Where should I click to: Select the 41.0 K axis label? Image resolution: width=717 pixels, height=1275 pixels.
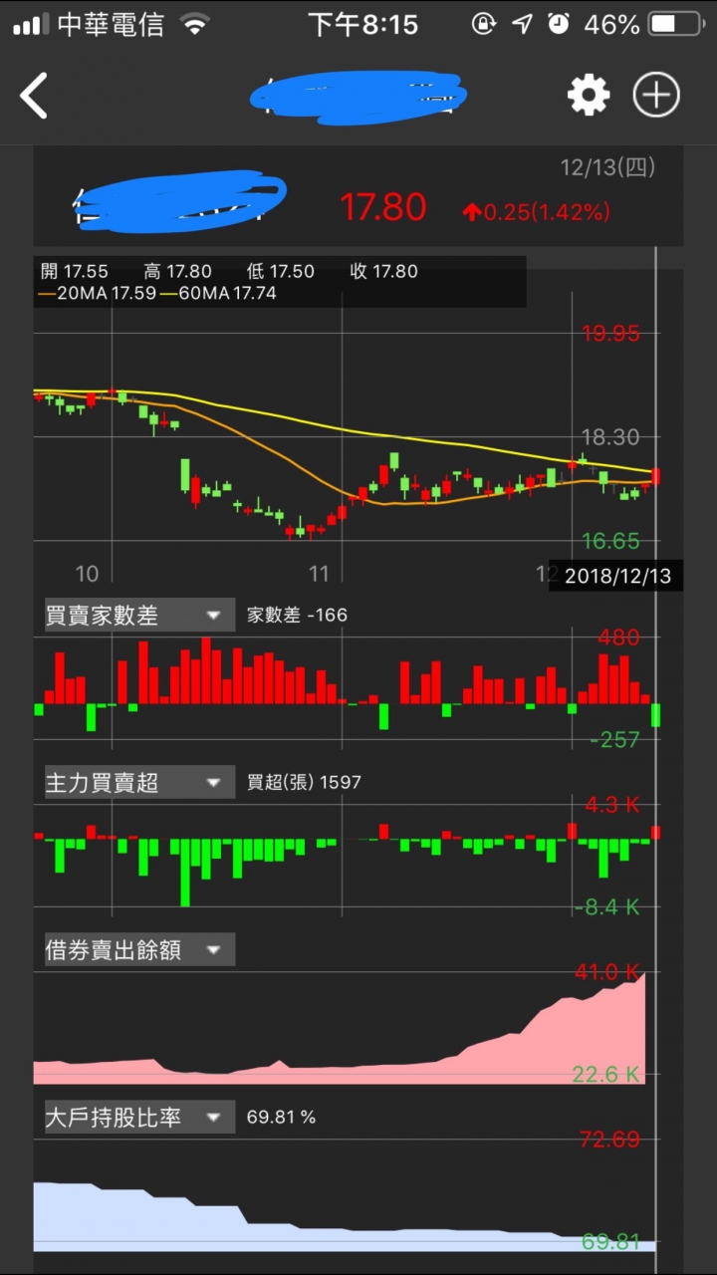tap(608, 972)
